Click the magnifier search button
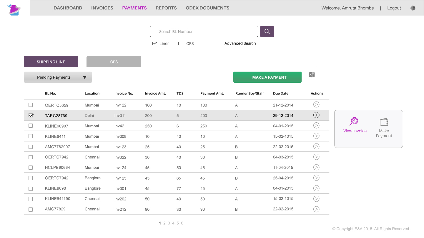 pos(267,32)
